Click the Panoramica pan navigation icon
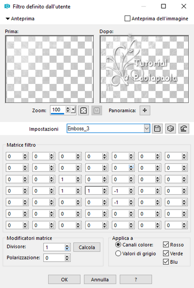 145,111
